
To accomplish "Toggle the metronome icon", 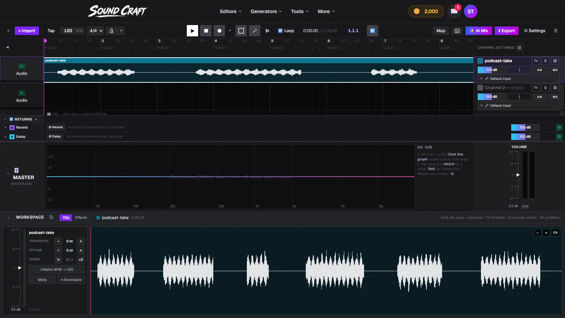I will [112, 31].
